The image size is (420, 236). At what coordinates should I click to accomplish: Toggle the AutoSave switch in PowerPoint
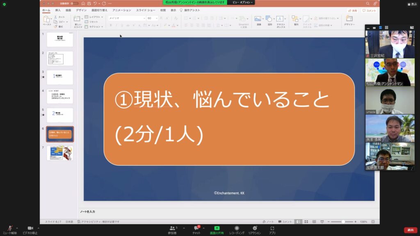pyautogui.click(x=74, y=3)
